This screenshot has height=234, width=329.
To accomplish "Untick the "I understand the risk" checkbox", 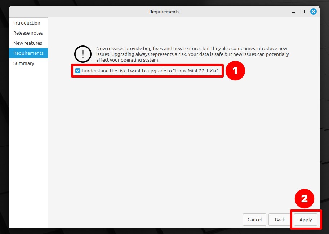I will [78, 71].
